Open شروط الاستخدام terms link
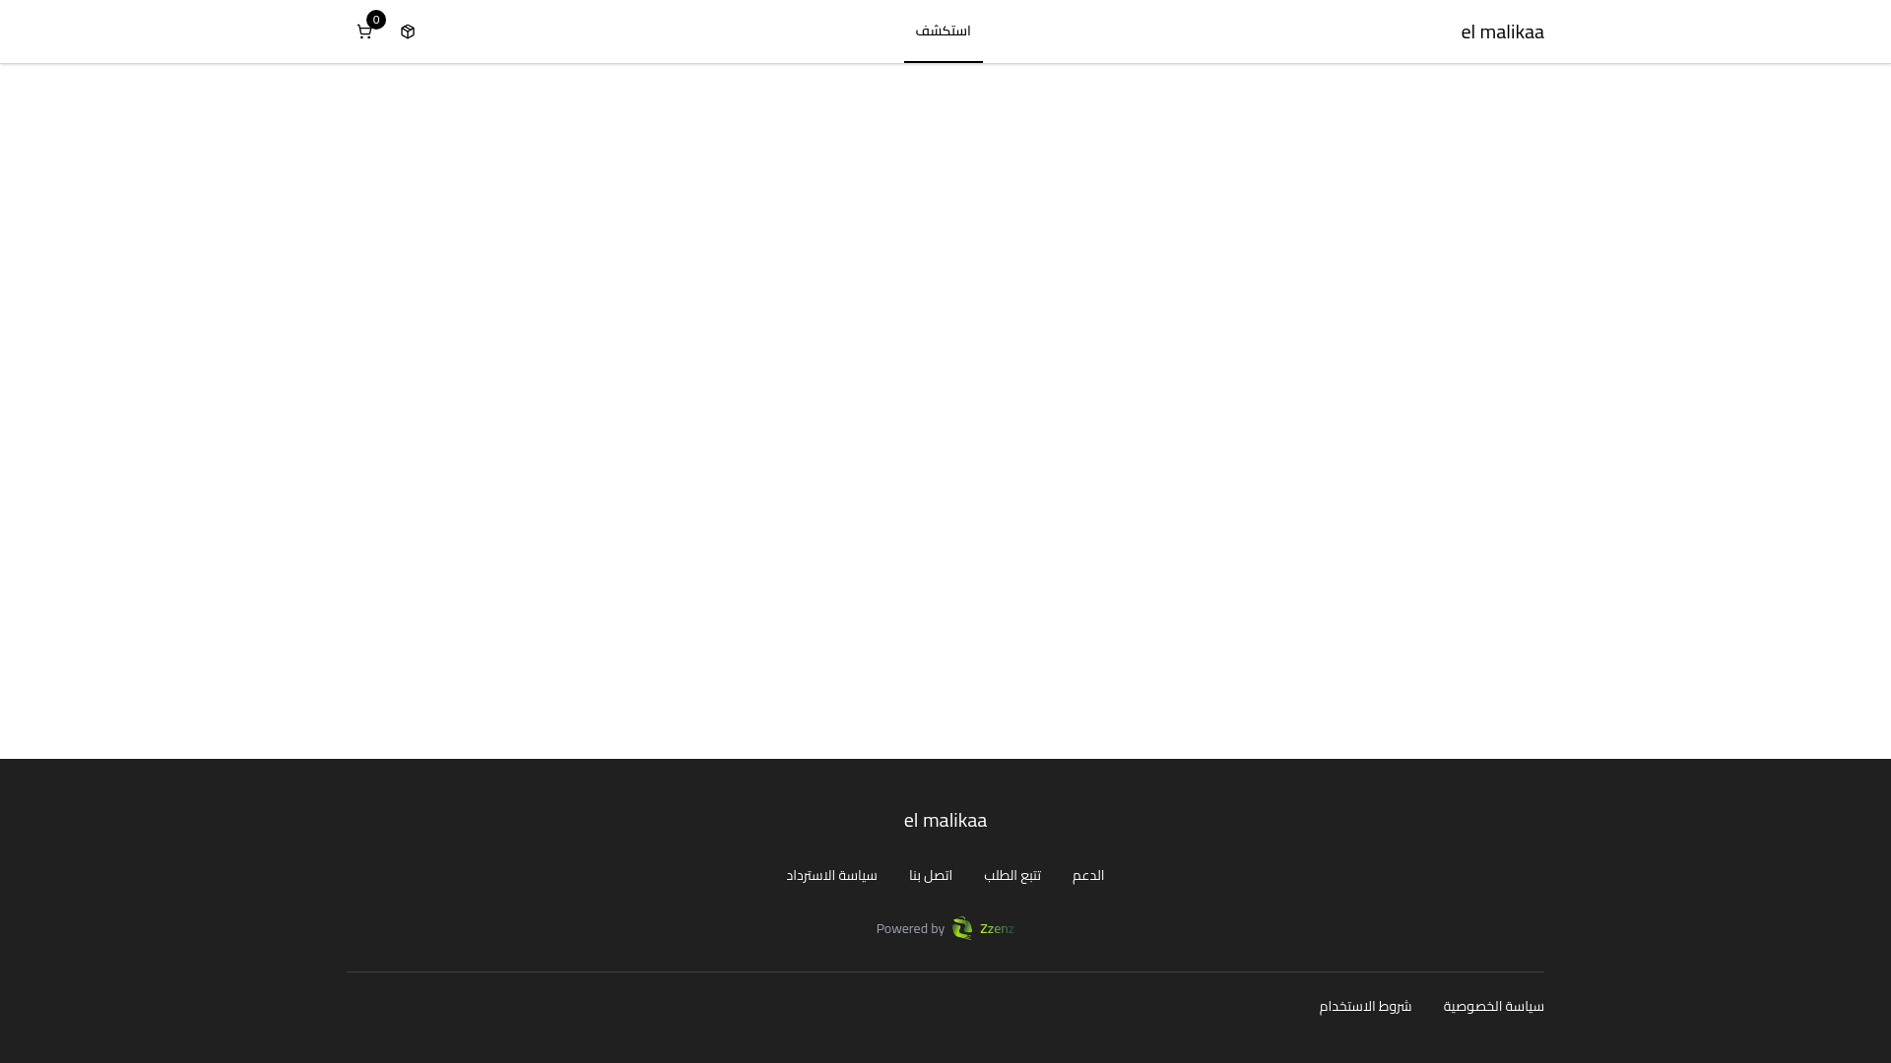This screenshot has width=1891, height=1063. pyautogui.click(x=1366, y=1006)
